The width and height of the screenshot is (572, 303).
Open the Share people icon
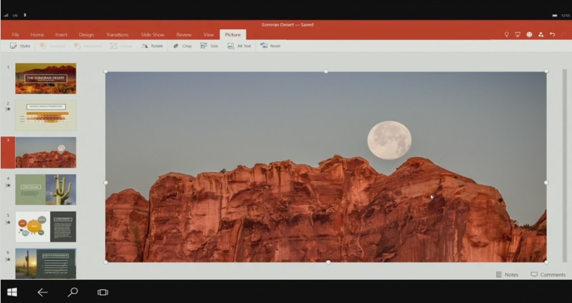541,35
